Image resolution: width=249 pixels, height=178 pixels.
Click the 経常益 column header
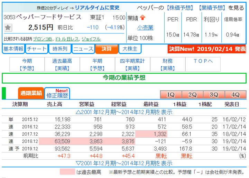point(119,104)
